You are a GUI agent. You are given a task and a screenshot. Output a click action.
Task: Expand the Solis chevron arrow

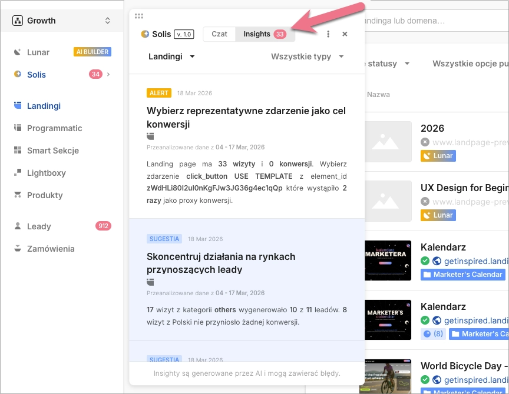[x=108, y=74]
